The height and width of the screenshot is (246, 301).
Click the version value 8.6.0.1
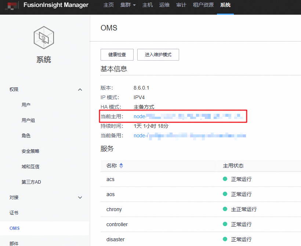141,88
